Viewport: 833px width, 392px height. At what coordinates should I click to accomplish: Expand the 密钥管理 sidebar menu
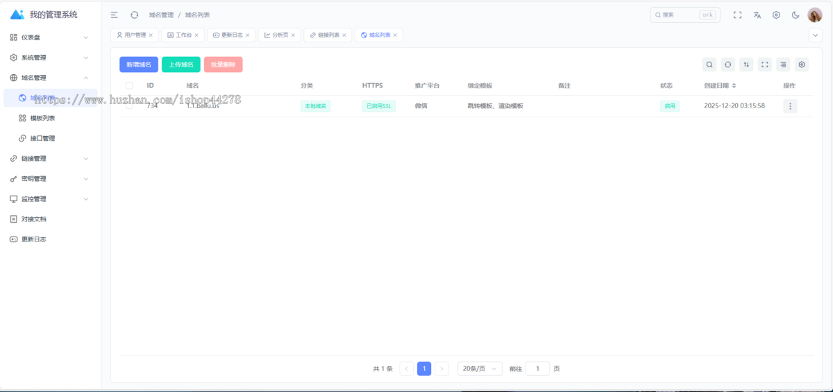click(x=50, y=178)
